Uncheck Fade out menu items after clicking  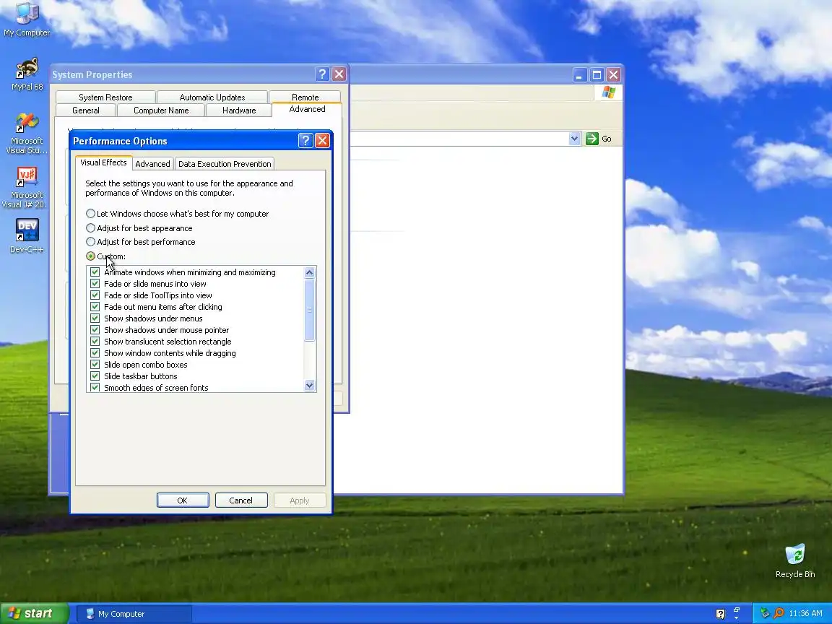(95, 307)
